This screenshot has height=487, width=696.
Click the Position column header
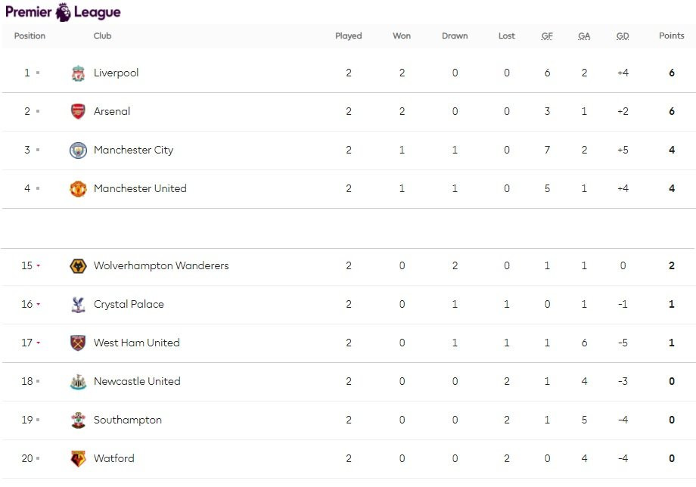coord(30,36)
